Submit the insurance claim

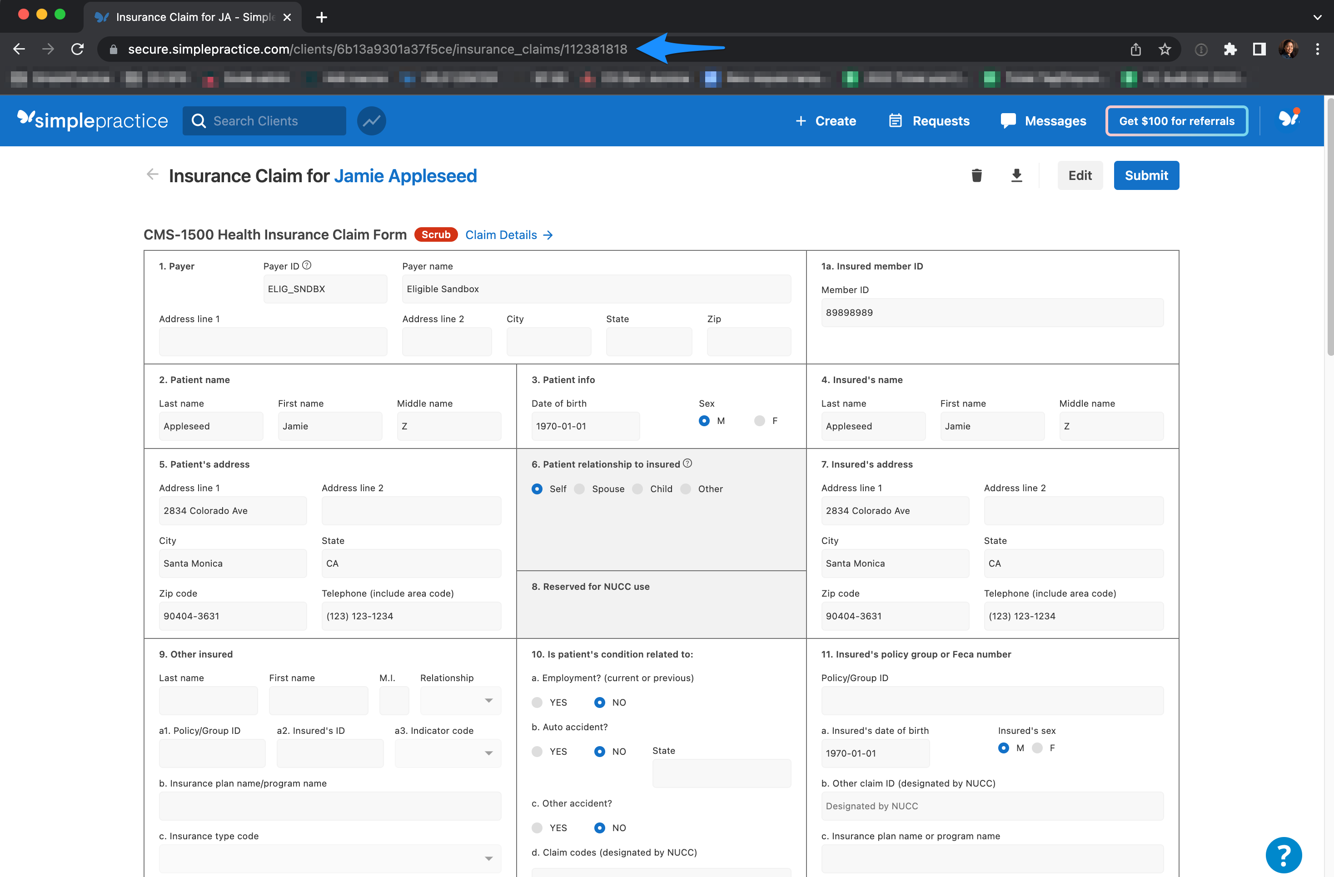1146,175
